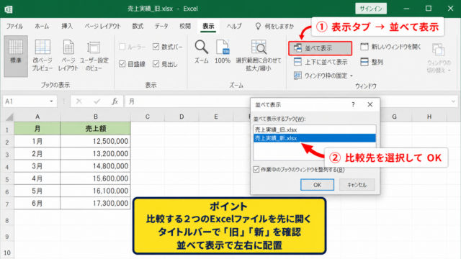Toggle the 目盛線 gridlines checkbox
This screenshot has height=259, width=461.
pyautogui.click(x=122, y=64)
